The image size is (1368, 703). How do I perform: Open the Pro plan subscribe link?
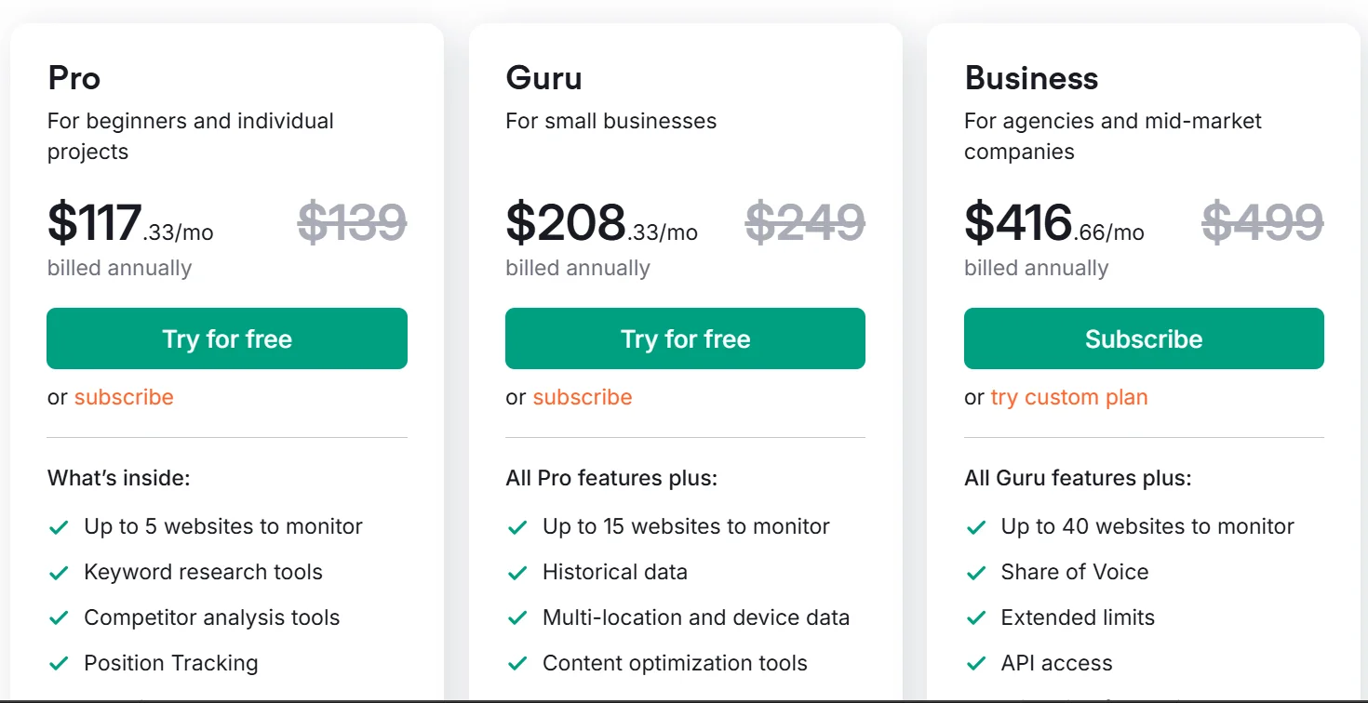click(x=124, y=397)
